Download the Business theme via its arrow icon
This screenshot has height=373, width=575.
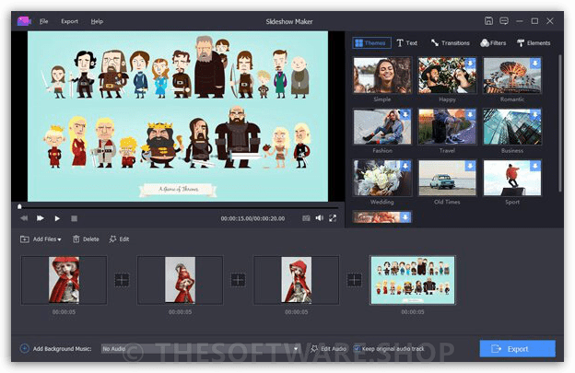click(535, 114)
